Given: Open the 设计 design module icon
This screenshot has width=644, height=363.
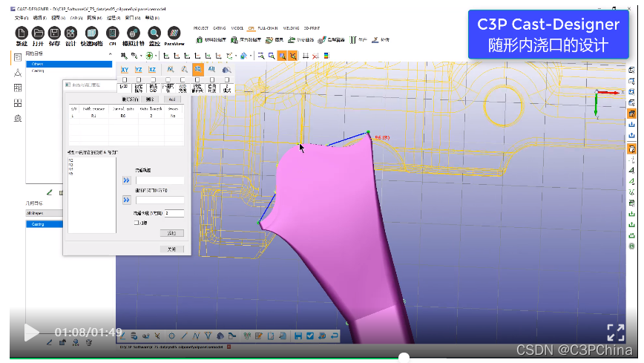Looking at the screenshot, I should [70, 33].
